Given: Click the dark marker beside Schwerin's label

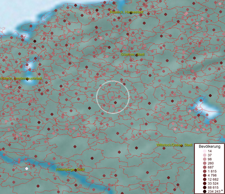Looking at the screenshot, I should (x=27, y=79).
